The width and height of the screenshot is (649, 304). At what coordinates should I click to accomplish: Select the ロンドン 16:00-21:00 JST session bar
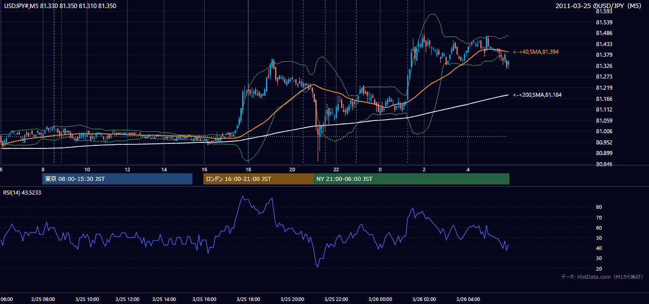click(x=258, y=179)
